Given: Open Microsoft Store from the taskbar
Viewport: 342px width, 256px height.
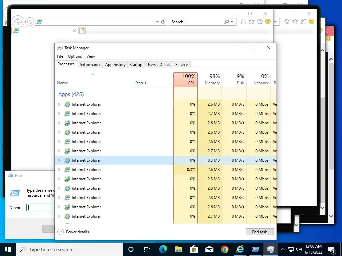Looking at the screenshot, I should coord(194,249).
